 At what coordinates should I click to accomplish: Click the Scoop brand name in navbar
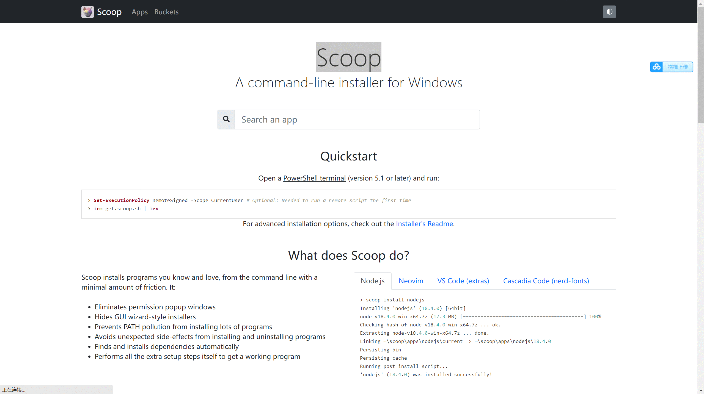coord(109,12)
